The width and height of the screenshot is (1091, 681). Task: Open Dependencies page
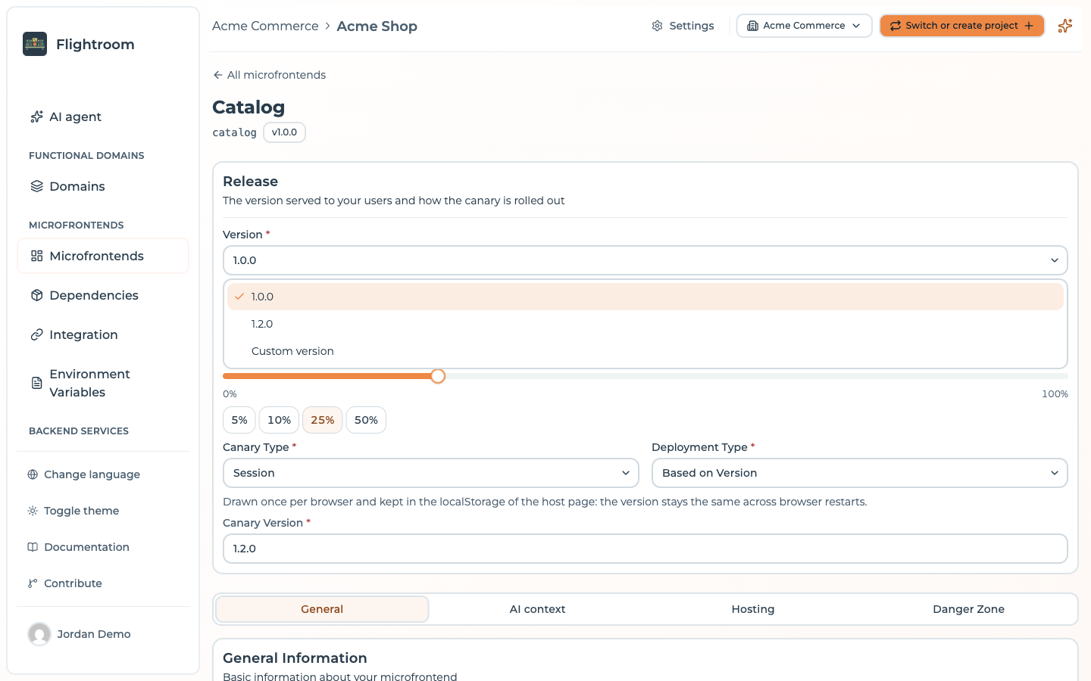[103, 295]
